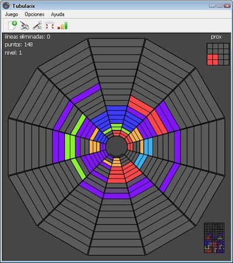Open the Ayuda menu
Screen dimensions: 233x263
(58, 14)
